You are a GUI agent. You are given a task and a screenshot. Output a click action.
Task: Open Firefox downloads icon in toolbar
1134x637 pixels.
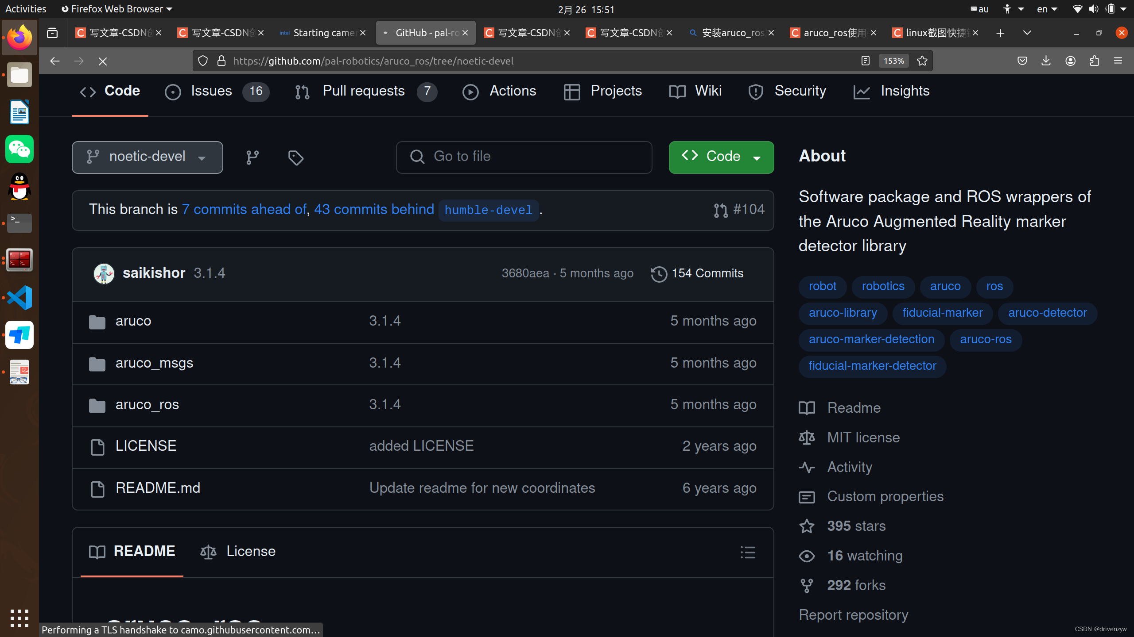tap(1046, 61)
